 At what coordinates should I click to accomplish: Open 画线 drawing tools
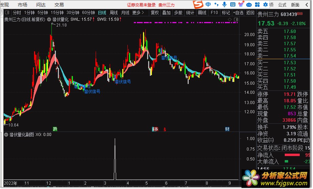tap(202, 13)
